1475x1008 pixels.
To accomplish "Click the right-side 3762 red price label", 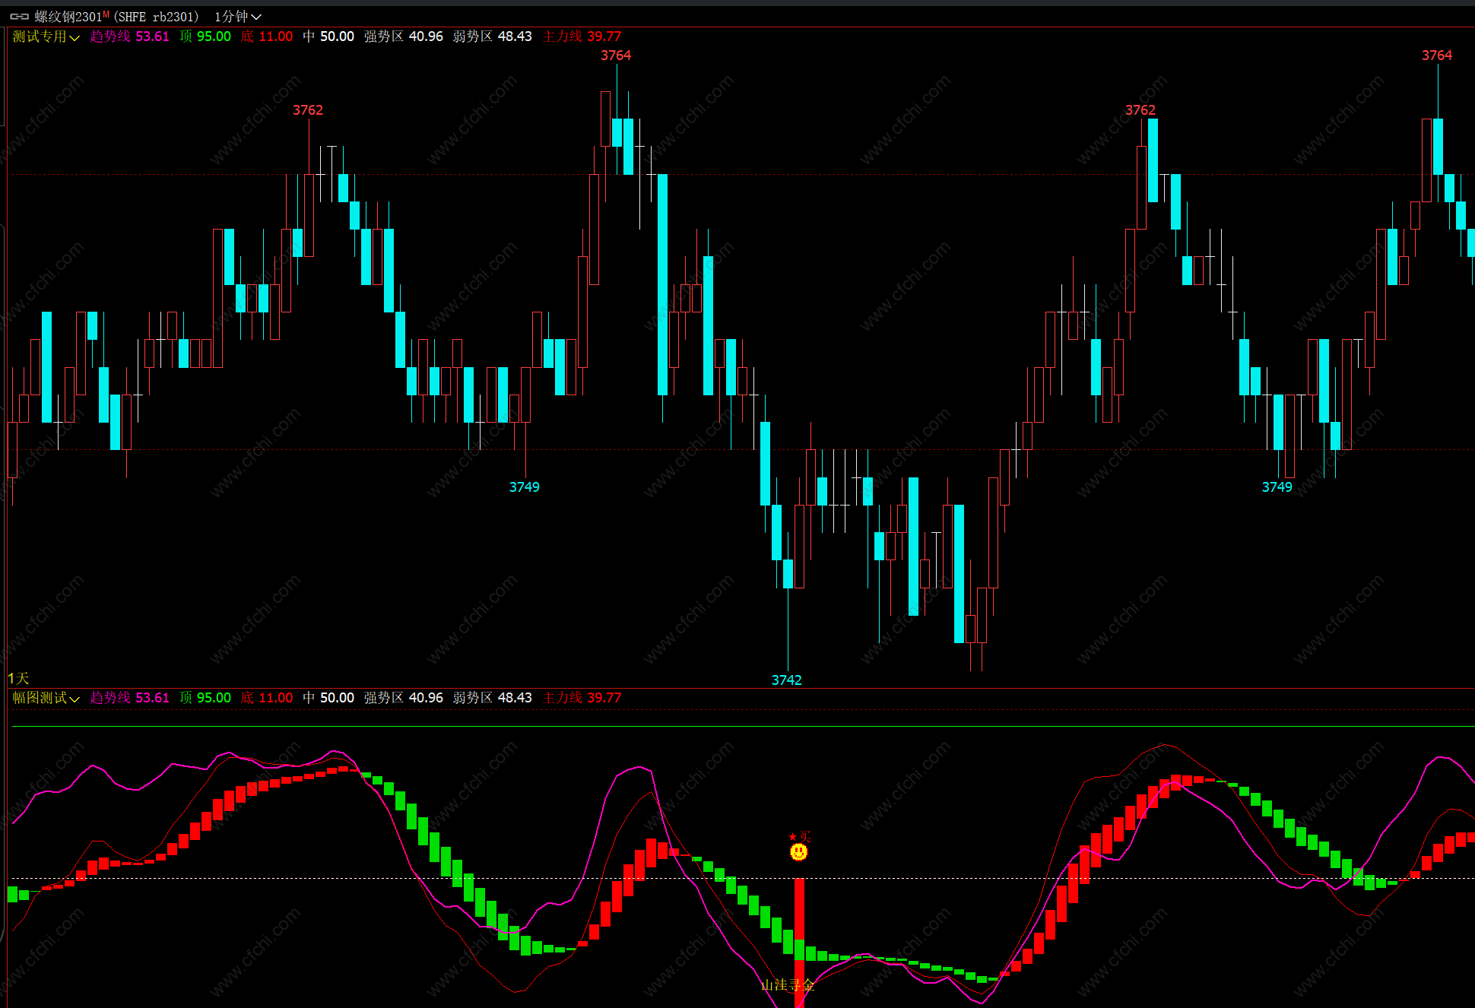I will [x=1140, y=110].
